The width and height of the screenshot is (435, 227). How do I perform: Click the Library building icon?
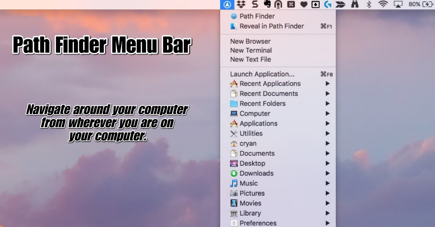coord(234,213)
